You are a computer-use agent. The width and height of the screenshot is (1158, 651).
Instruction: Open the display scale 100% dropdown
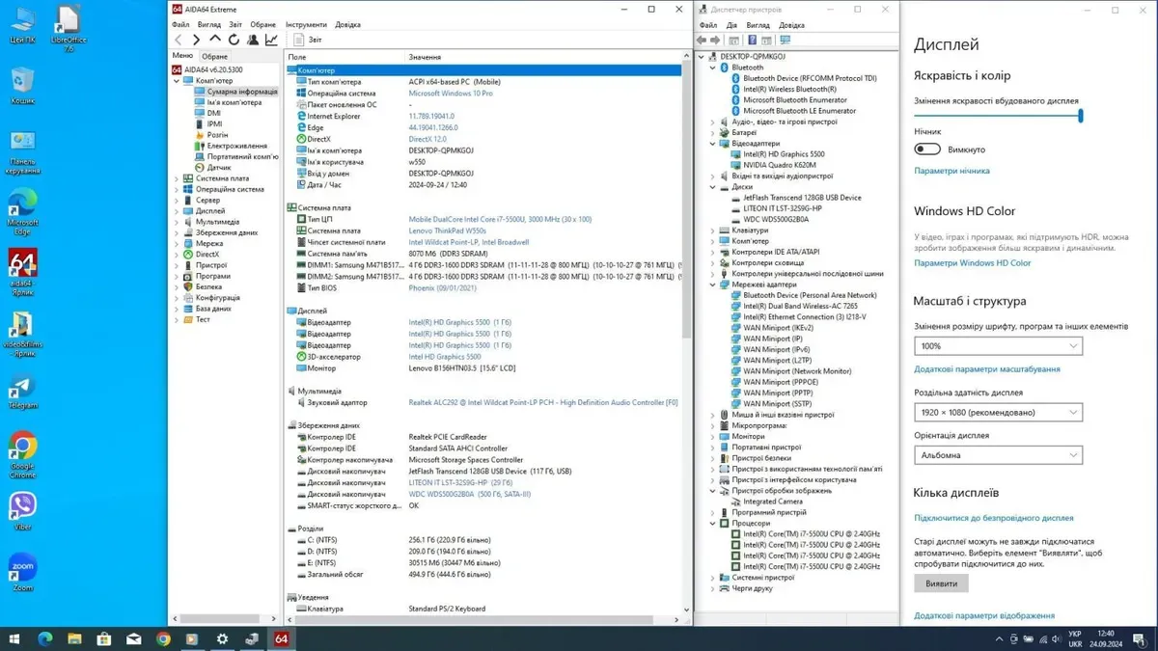pyautogui.click(x=998, y=345)
